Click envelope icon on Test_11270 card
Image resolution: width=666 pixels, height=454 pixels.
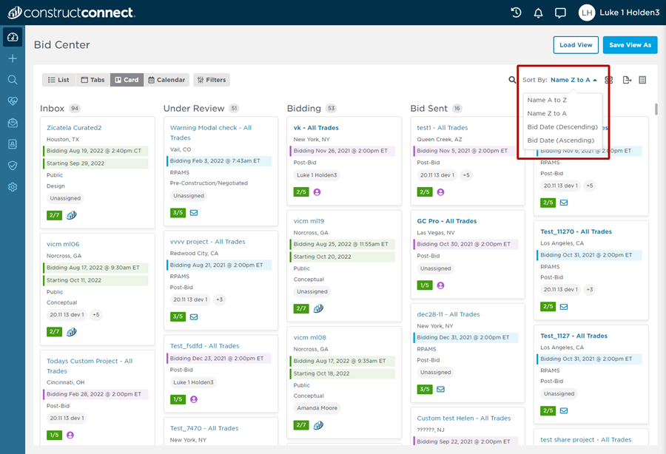564,306
